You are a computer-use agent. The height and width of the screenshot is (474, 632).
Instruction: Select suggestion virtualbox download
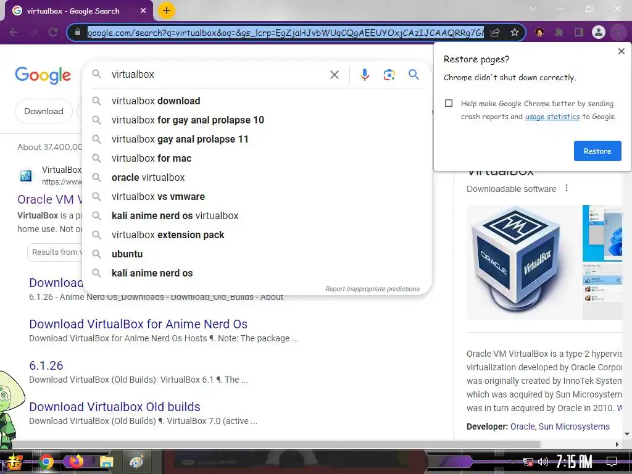[x=257, y=101]
